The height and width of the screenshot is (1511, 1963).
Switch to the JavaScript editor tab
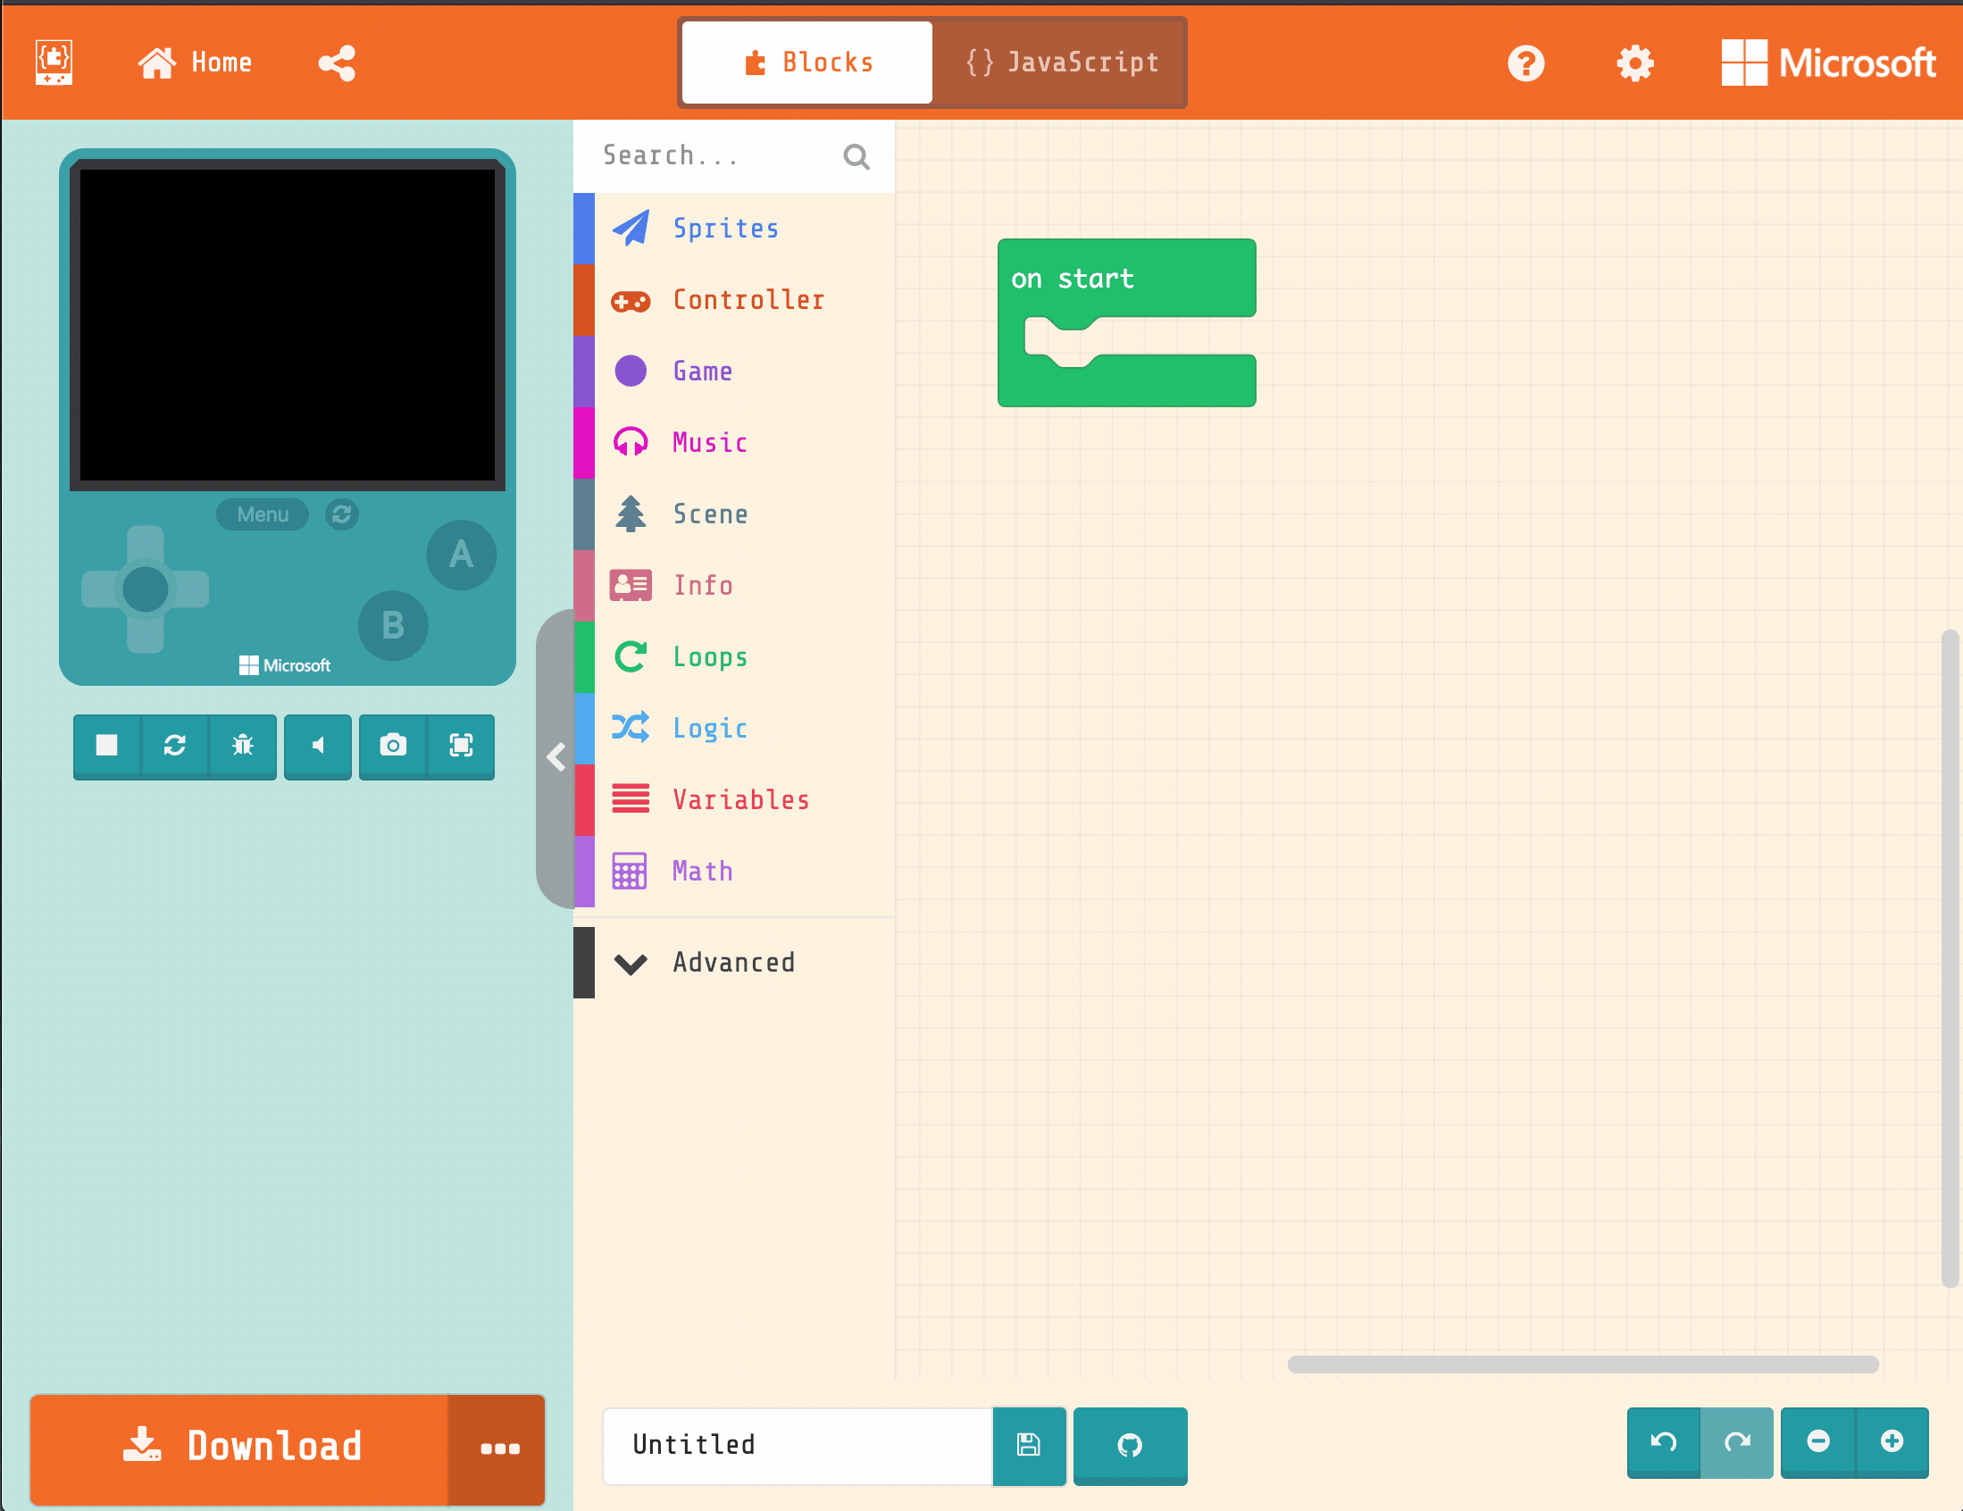[x=1063, y=63]
